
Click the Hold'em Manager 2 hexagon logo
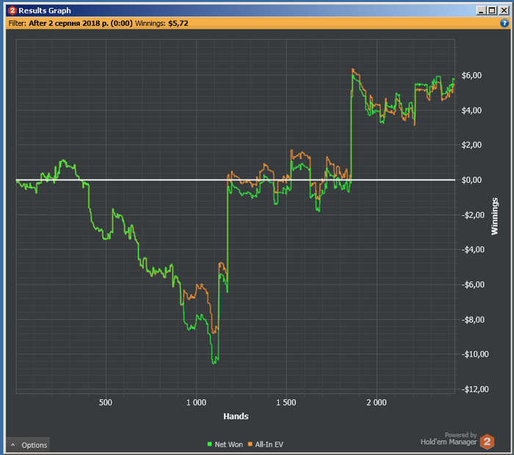click(487, 442)
